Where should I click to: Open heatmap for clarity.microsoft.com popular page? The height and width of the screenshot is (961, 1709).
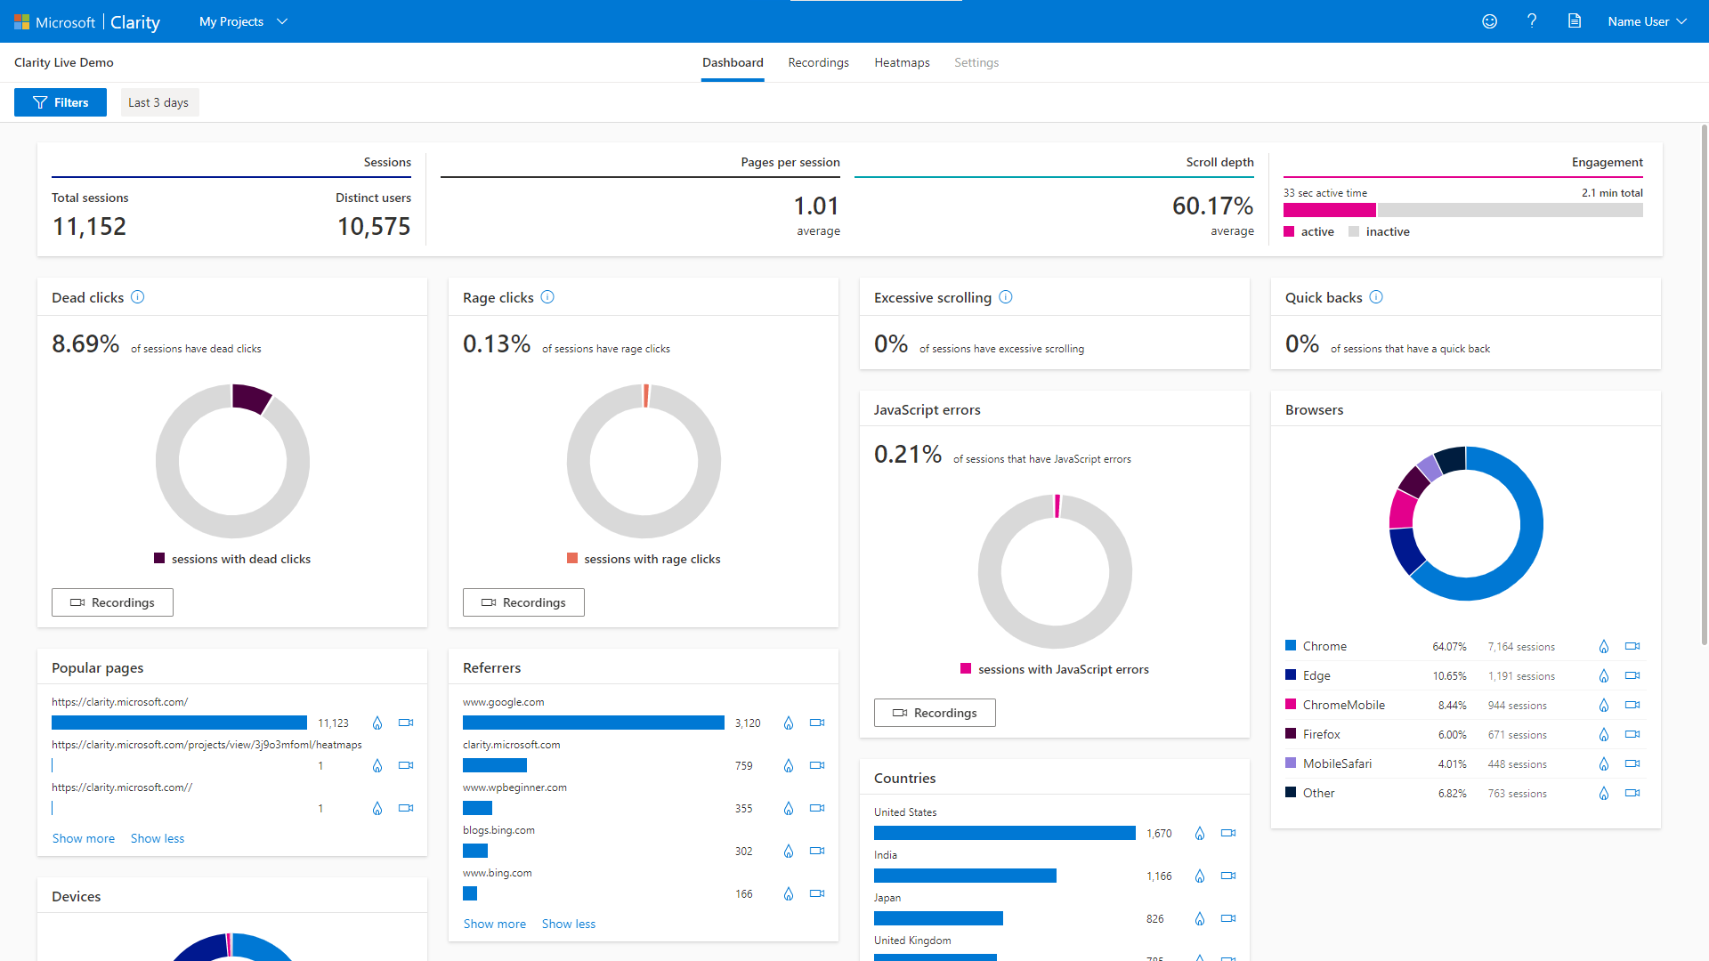point(377,723)
